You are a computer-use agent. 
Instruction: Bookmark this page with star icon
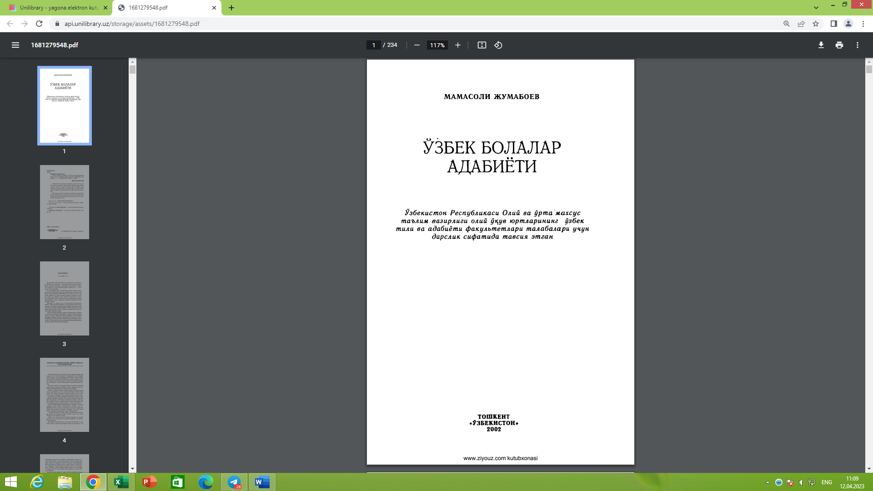coord(816,24)
